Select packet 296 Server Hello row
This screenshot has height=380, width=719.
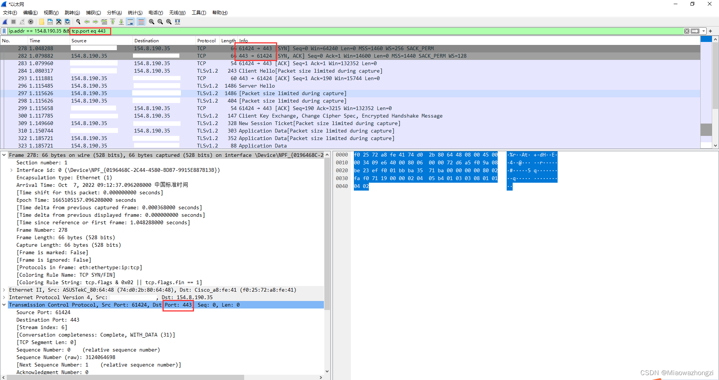tap(350, 86)
